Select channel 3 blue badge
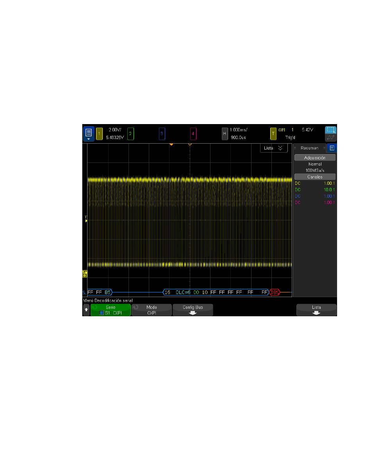The image size is (371, 456). (x=162, y=134)
